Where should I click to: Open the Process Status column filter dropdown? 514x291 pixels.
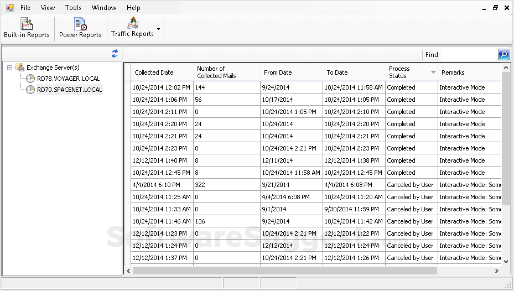433,72
